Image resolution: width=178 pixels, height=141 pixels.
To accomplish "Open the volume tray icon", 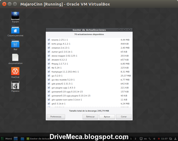I will [154, 139].
